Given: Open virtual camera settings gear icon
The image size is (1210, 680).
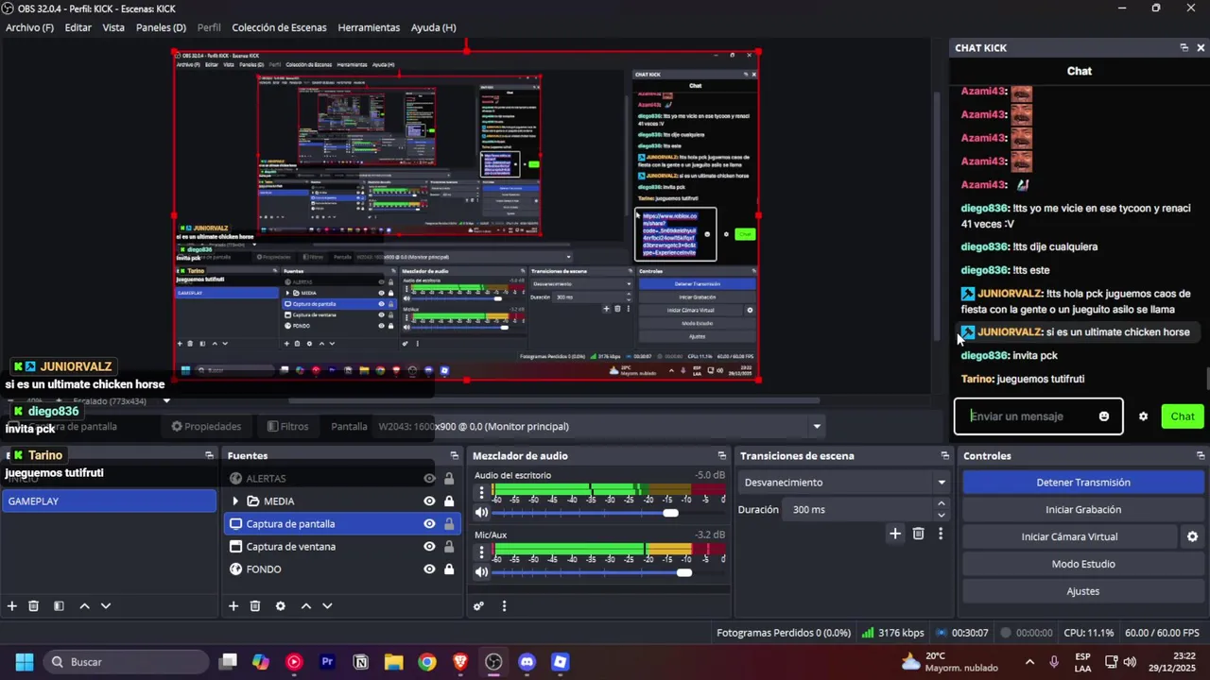Looking at the screenshot, I should (1192, 536).
